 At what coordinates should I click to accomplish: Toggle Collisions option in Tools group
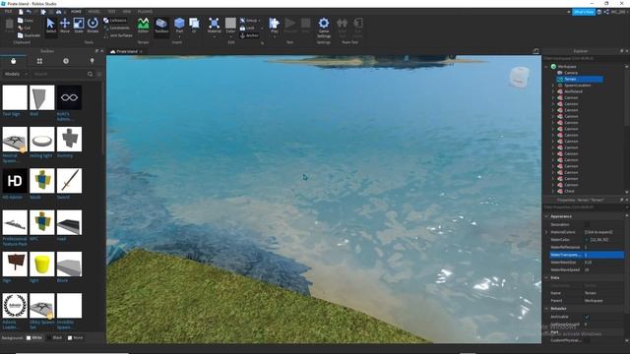[x=115, y=20]
